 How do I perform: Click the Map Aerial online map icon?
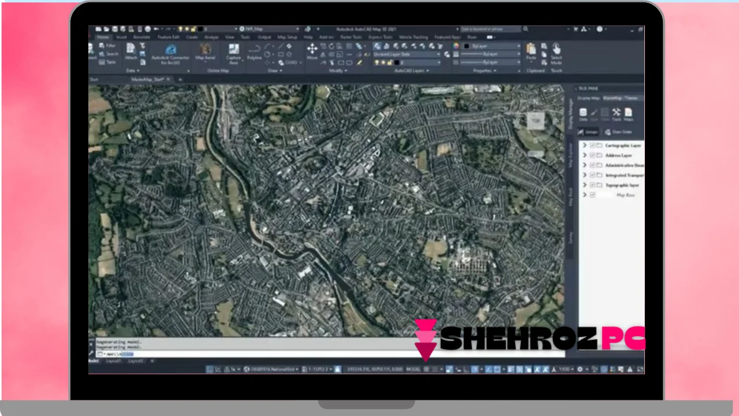(205, 53)
